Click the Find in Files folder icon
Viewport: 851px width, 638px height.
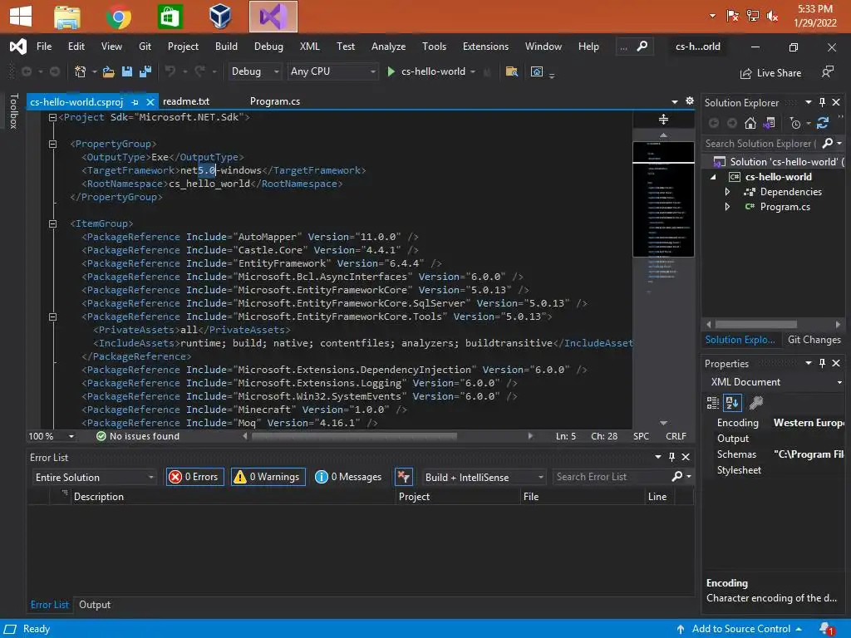[511, 71]
